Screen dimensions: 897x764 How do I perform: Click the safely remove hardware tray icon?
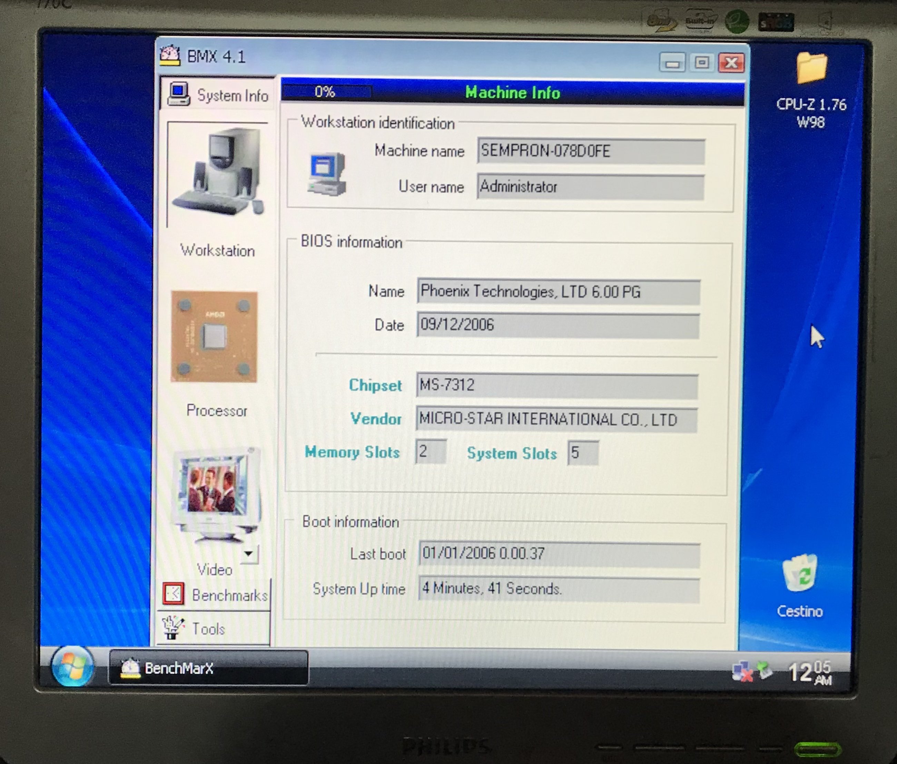pos(764,670)
